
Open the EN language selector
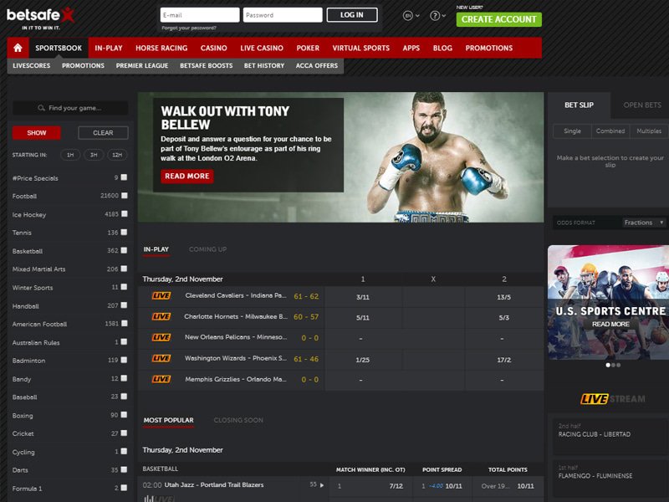coord(411,16)
